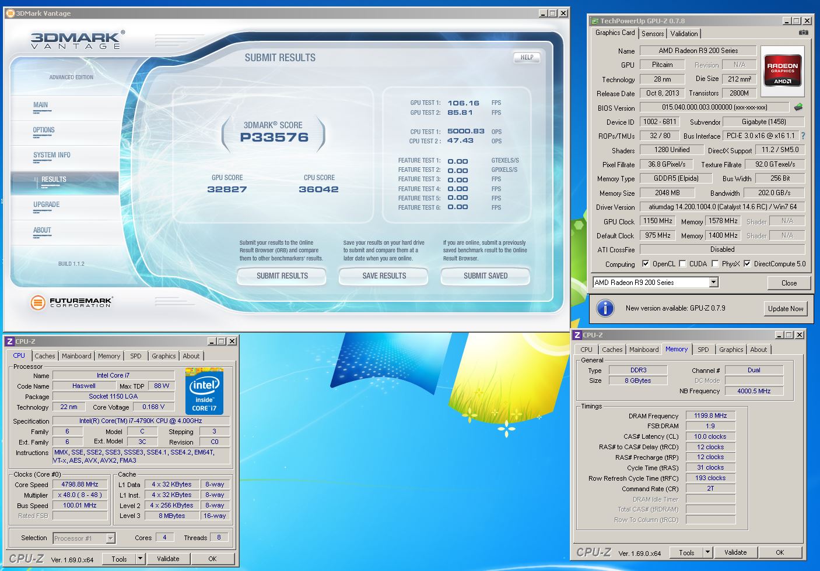Open Graphics tab in left CPU-Z window

[164, 356]
